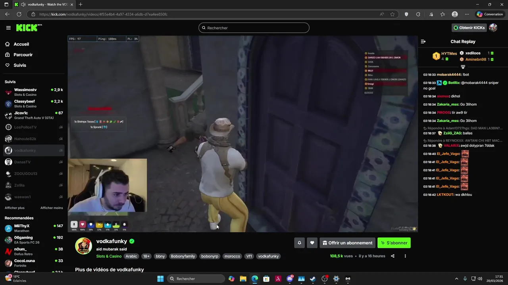This screenshot has width=508, height=285.
Task: Click the bobonyrp tag
Action: (x=210, y=256)
